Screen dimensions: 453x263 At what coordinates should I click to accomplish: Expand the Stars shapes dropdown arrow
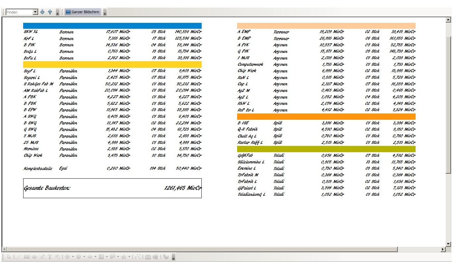tap(129, 257)
